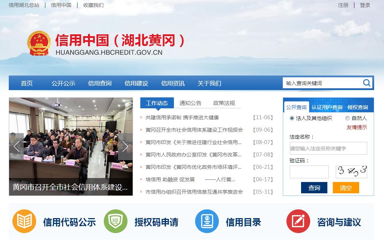Screen dimensions: 384x240
Task: Click the national emblem logo
Action: pos(39,43)
